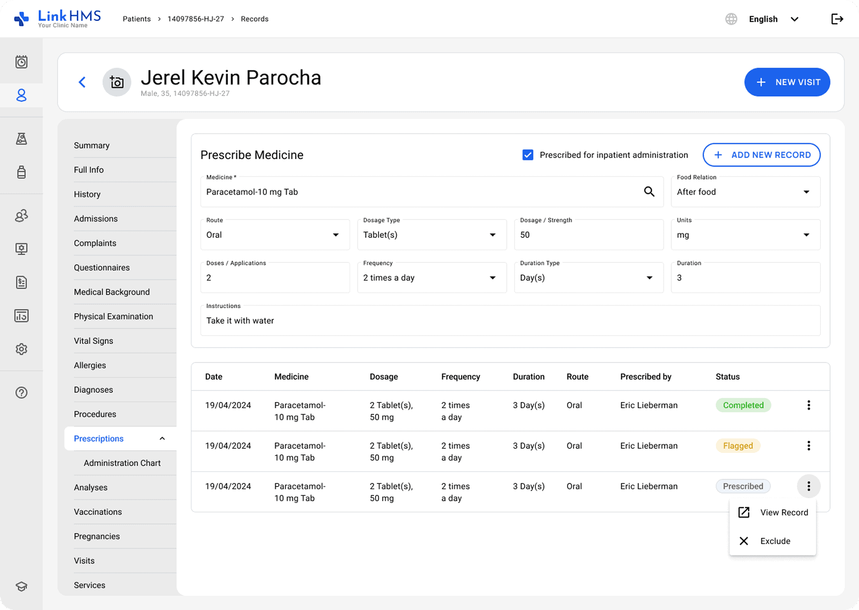
Task: Collapse the Prescriptions sidebar section
Action: tap(162, 439)
